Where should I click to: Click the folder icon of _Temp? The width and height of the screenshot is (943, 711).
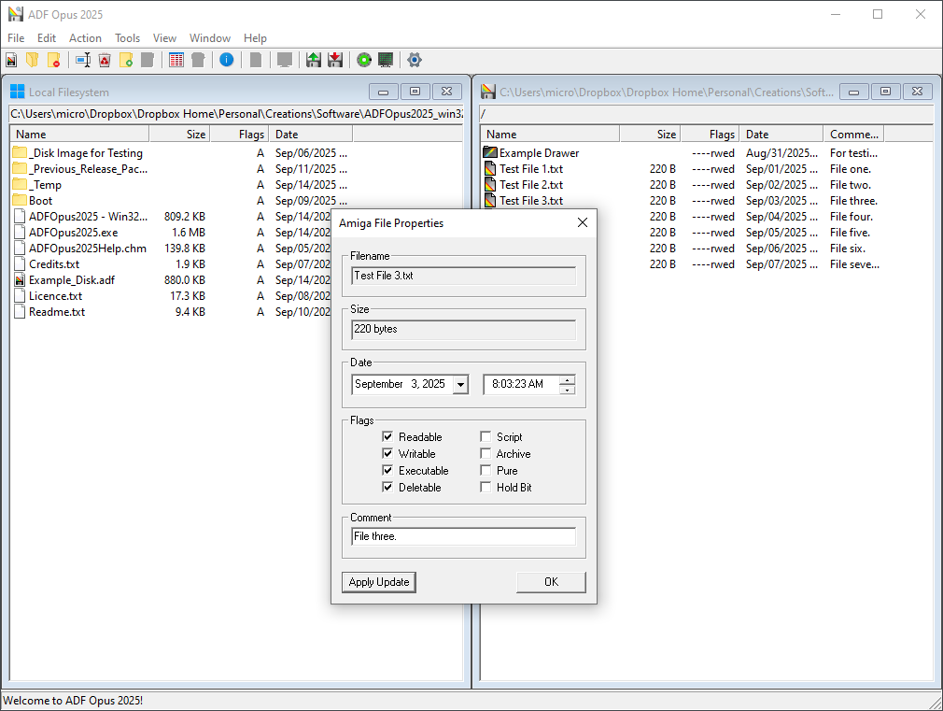[20, 184]
